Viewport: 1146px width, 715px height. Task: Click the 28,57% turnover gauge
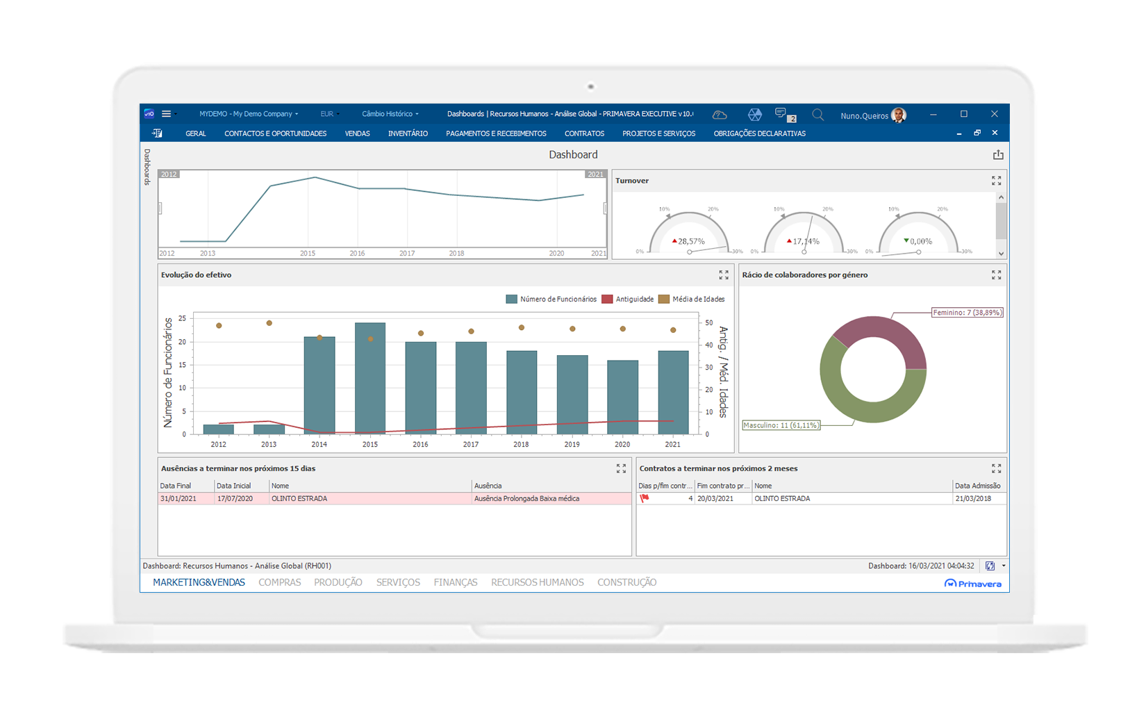tap(688, 233)
